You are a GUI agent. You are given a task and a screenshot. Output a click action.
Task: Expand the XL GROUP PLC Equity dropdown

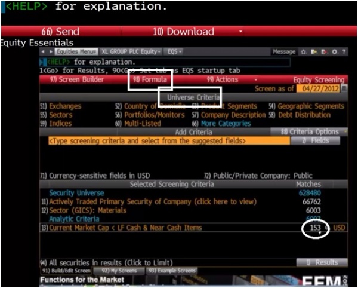point(131,51)
